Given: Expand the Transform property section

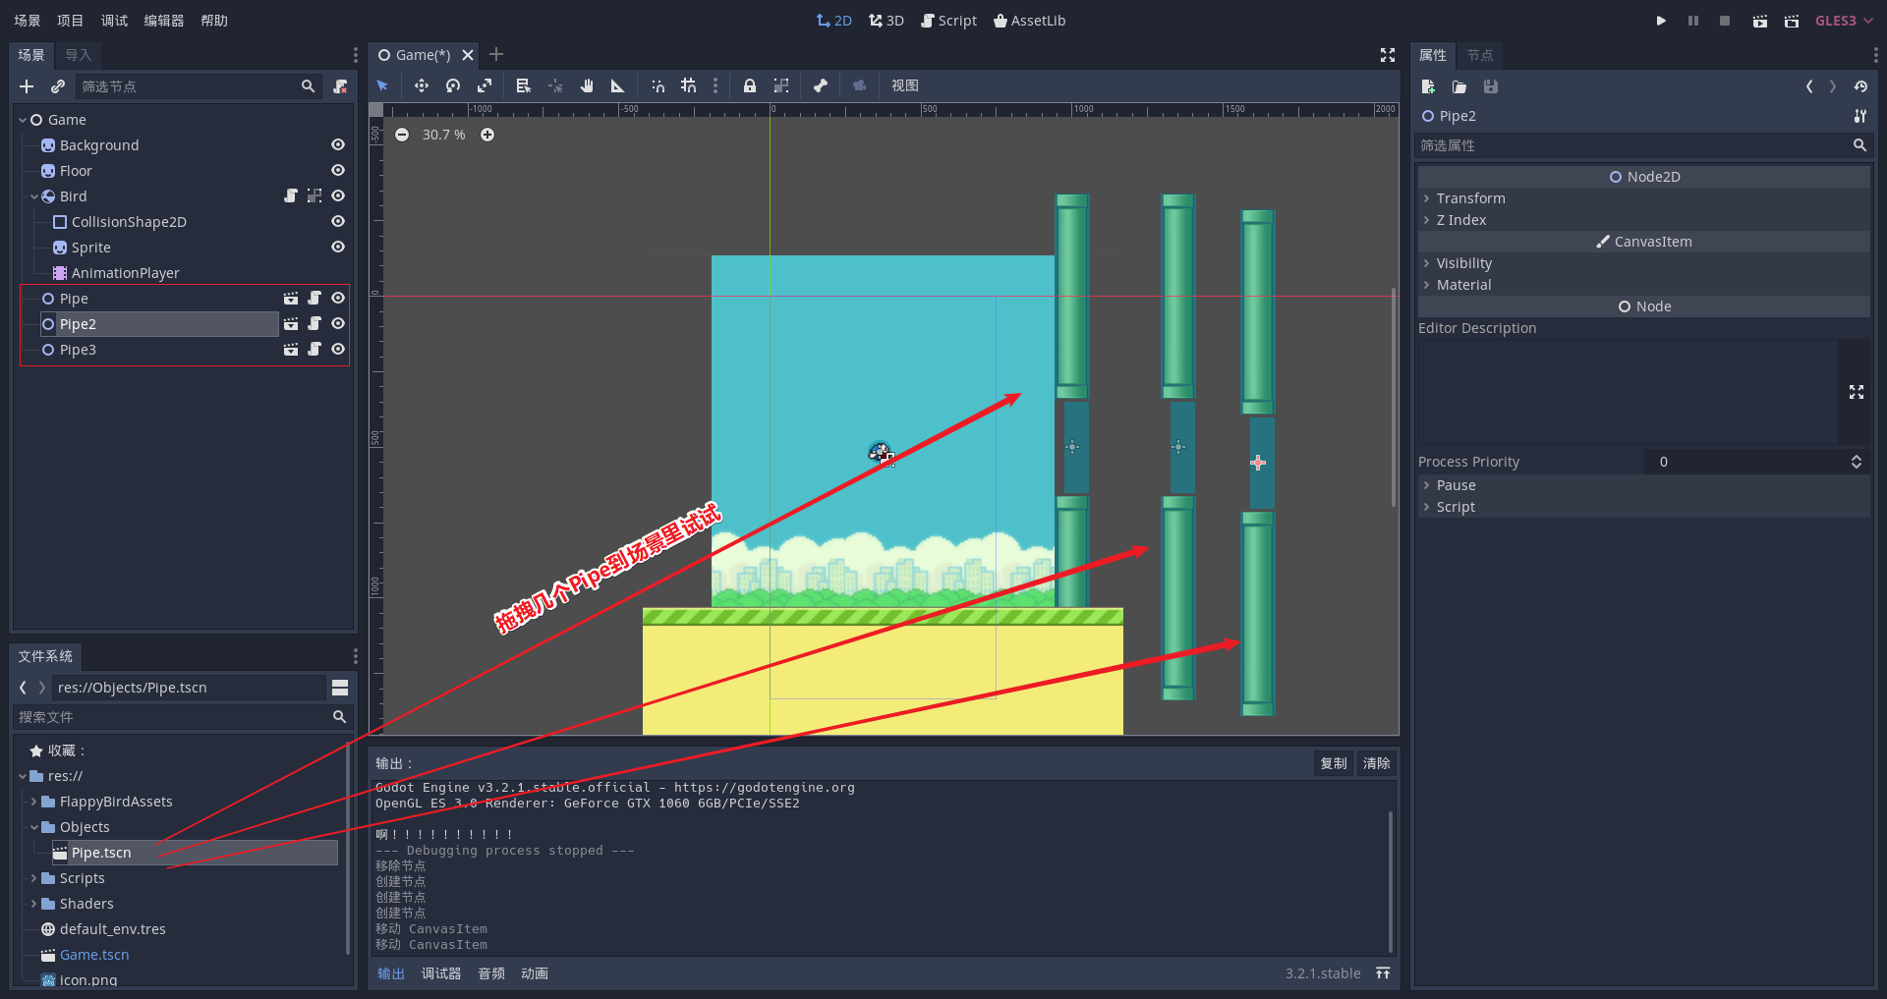Looking at the screenshot, I should click(x=1643, y=198).
